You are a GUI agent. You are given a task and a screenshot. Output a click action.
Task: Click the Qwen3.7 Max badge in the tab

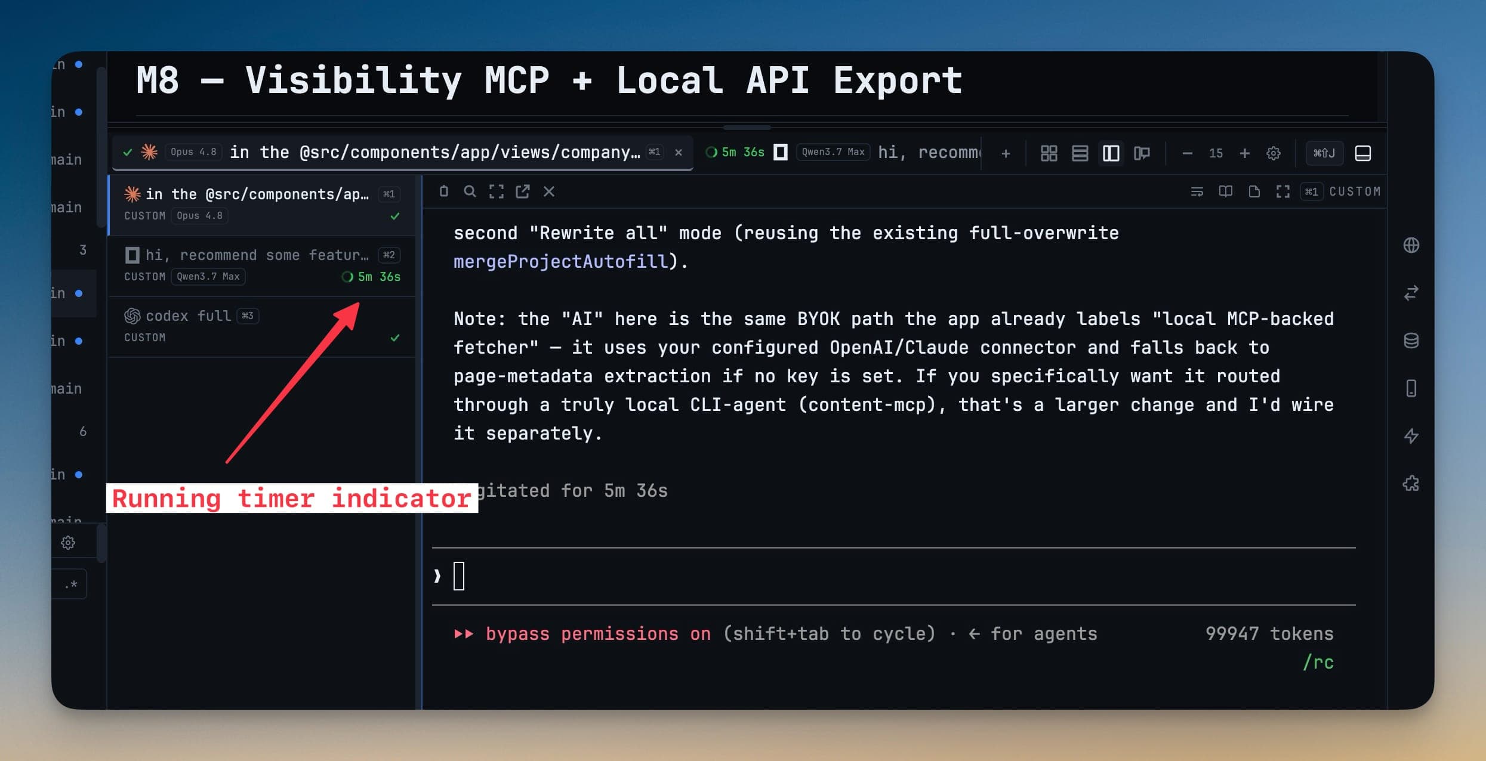tap(833, 152)
